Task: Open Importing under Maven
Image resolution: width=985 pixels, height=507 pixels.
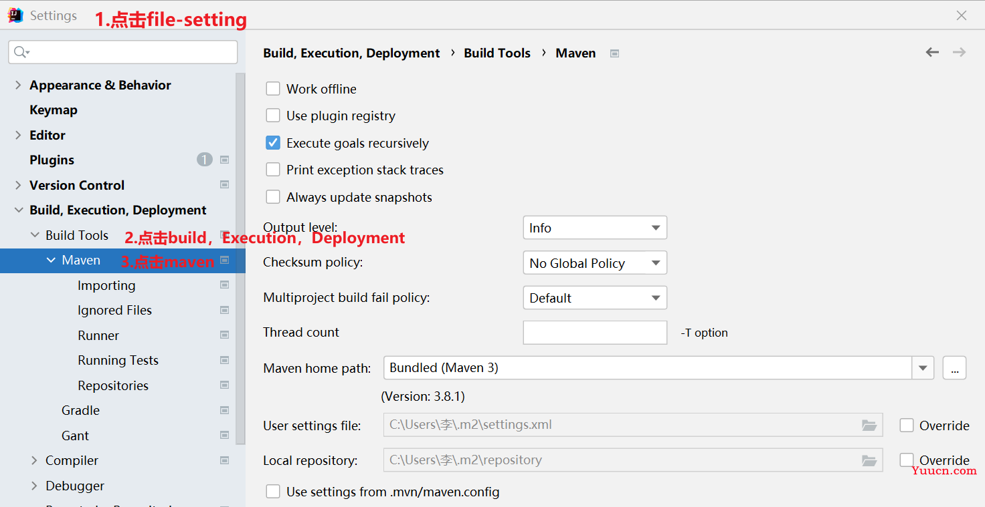Action: (x=106, y=285)
